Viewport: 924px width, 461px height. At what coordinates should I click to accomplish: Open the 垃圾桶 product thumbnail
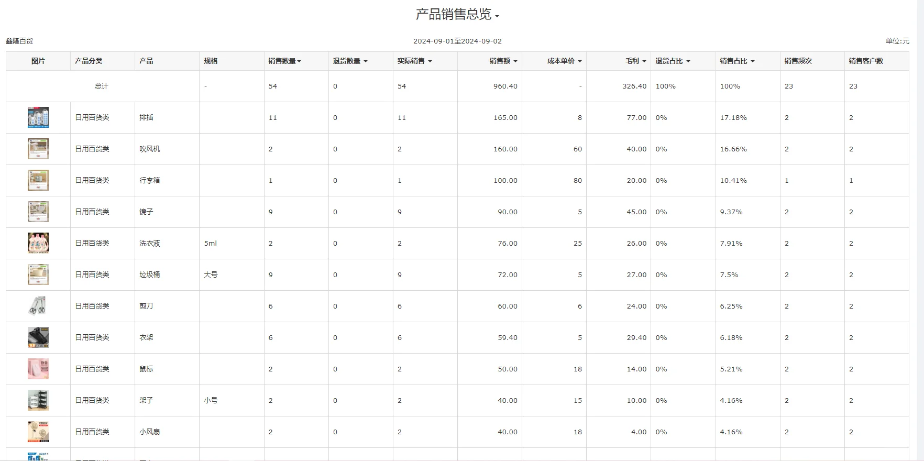point(38,275)
